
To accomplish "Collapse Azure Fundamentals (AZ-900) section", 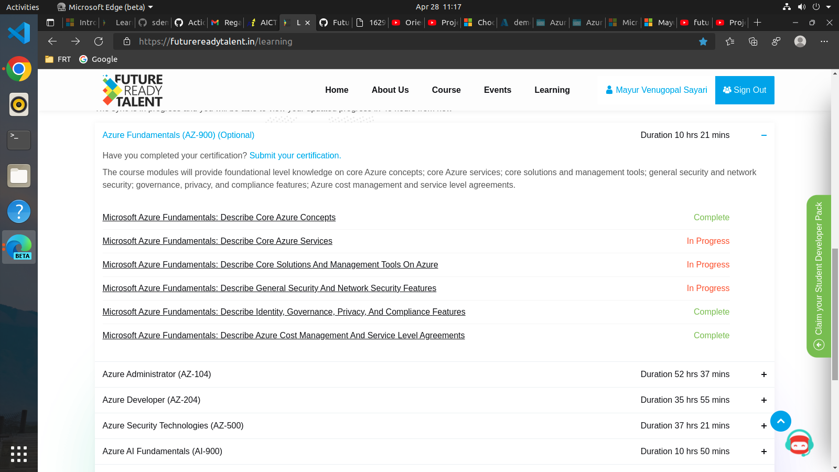I will coord(764,135).
